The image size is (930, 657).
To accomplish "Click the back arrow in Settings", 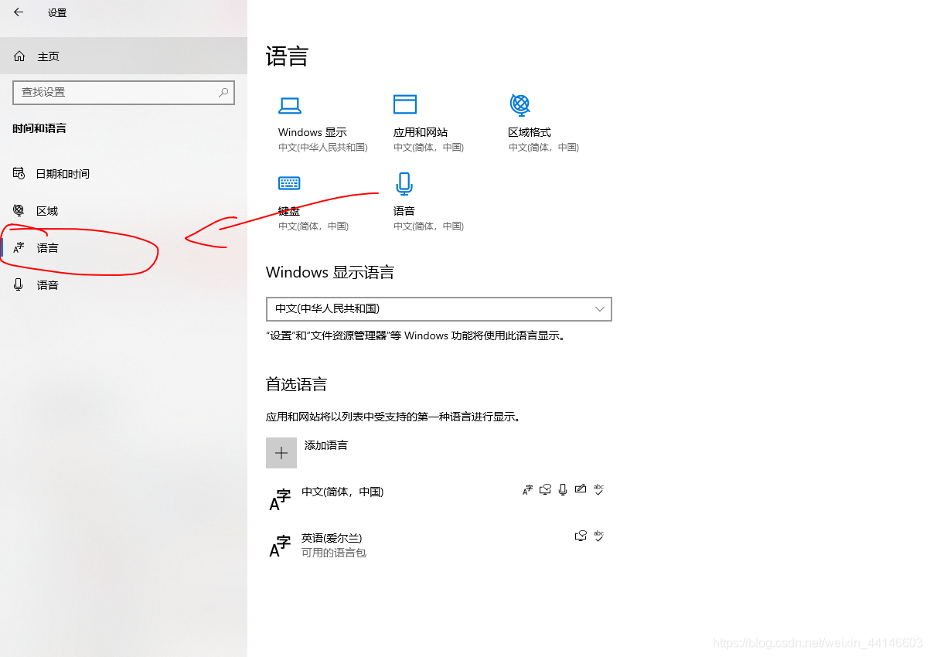I will 19,12.
